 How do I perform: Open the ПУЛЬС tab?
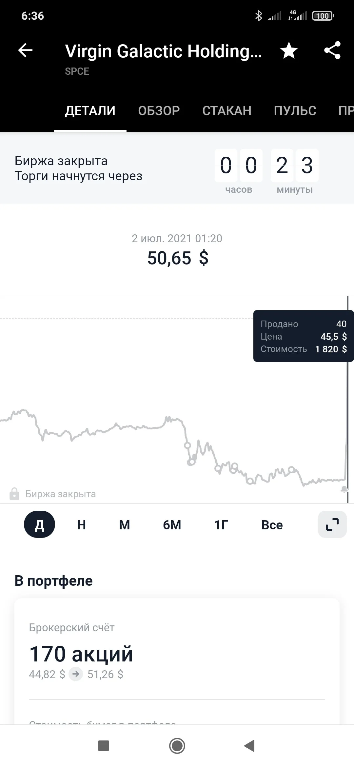point(295,111)
